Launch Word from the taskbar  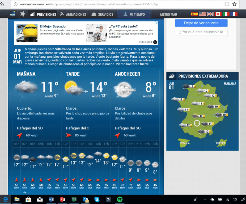(51, 199)
